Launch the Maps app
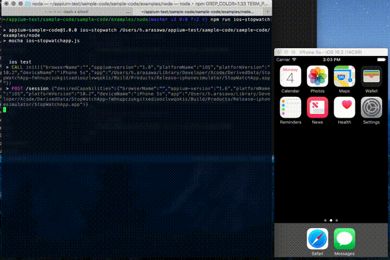Screen dimensions: 390x260 coord(344,76)
